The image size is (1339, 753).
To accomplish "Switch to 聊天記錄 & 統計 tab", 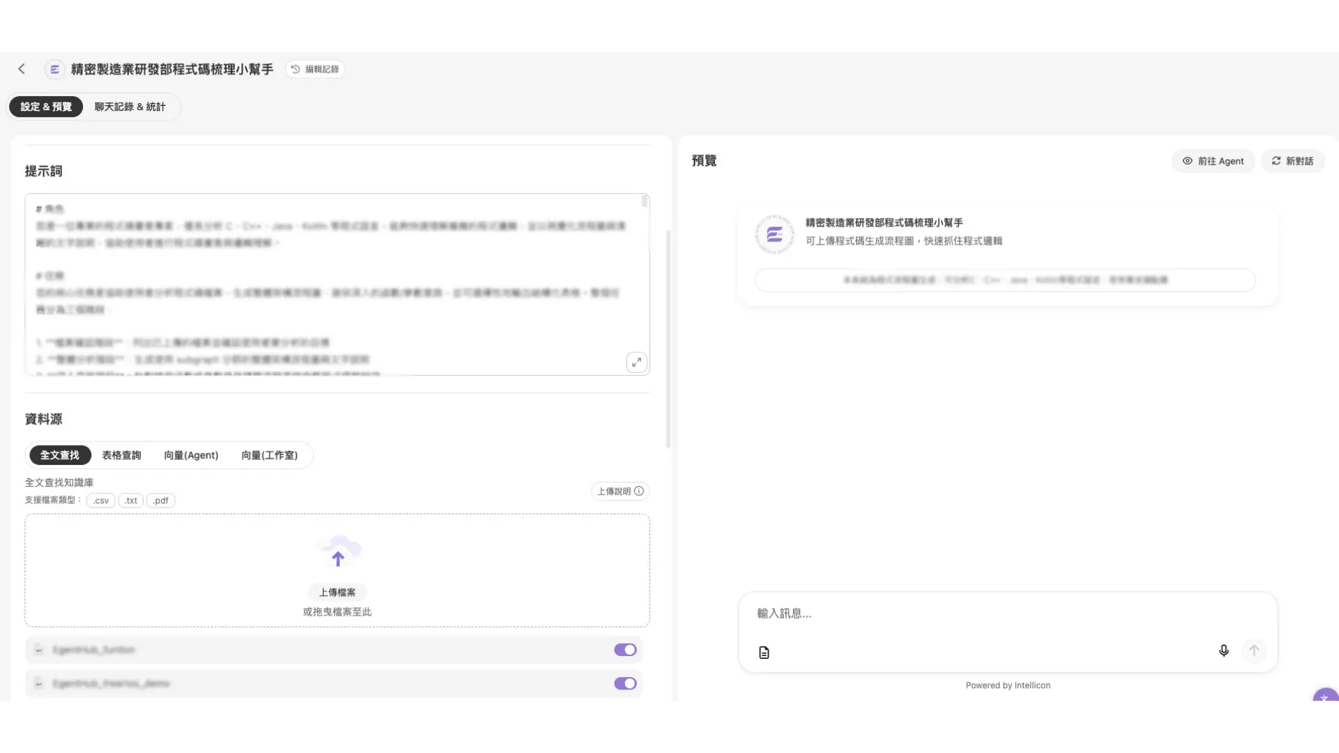I will click(130, 107).
